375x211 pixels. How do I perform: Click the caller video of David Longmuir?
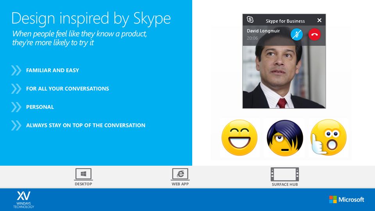click(x=284, y=77)
